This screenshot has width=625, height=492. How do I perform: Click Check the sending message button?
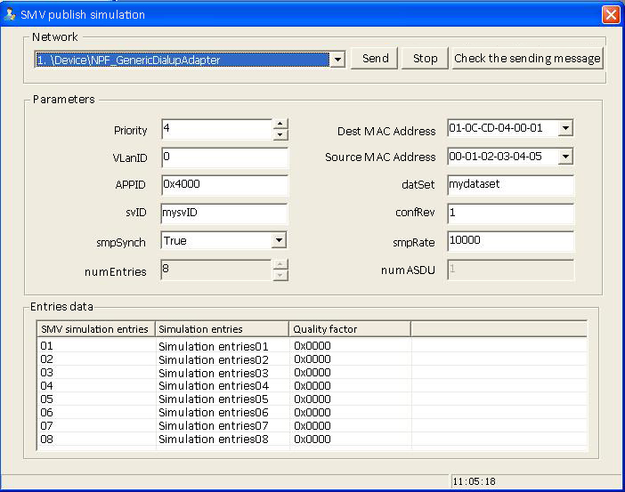[527, 59]
